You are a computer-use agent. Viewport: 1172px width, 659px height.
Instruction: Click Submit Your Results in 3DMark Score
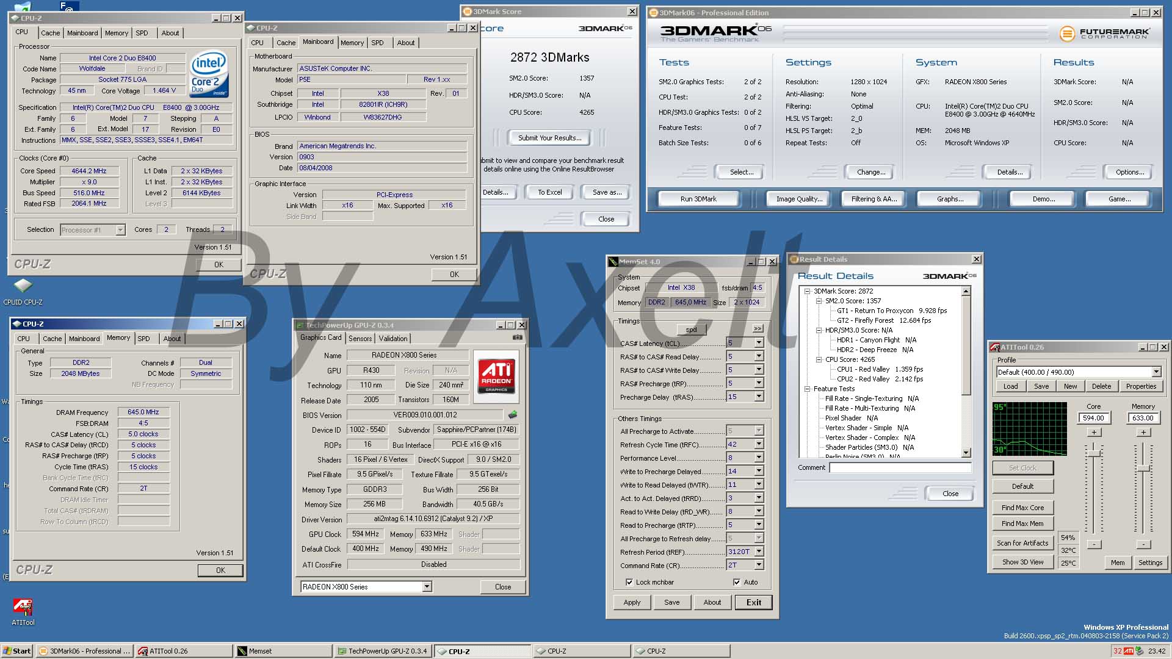(550, 138)
